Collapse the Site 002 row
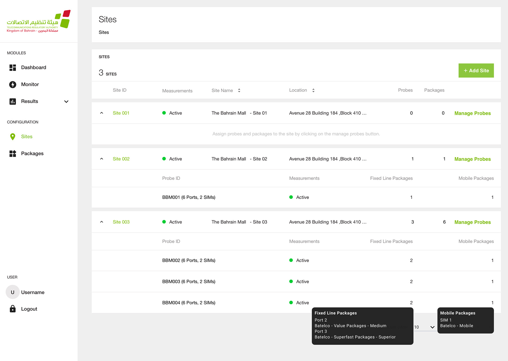This screenshot has width=508, height=361. click(102, 159)
